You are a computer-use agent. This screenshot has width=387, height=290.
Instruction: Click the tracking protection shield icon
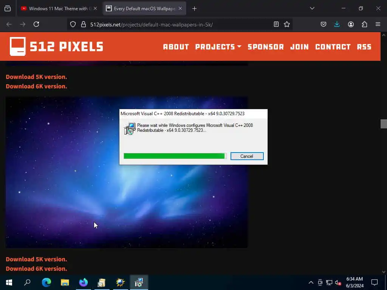coord(73,24)
